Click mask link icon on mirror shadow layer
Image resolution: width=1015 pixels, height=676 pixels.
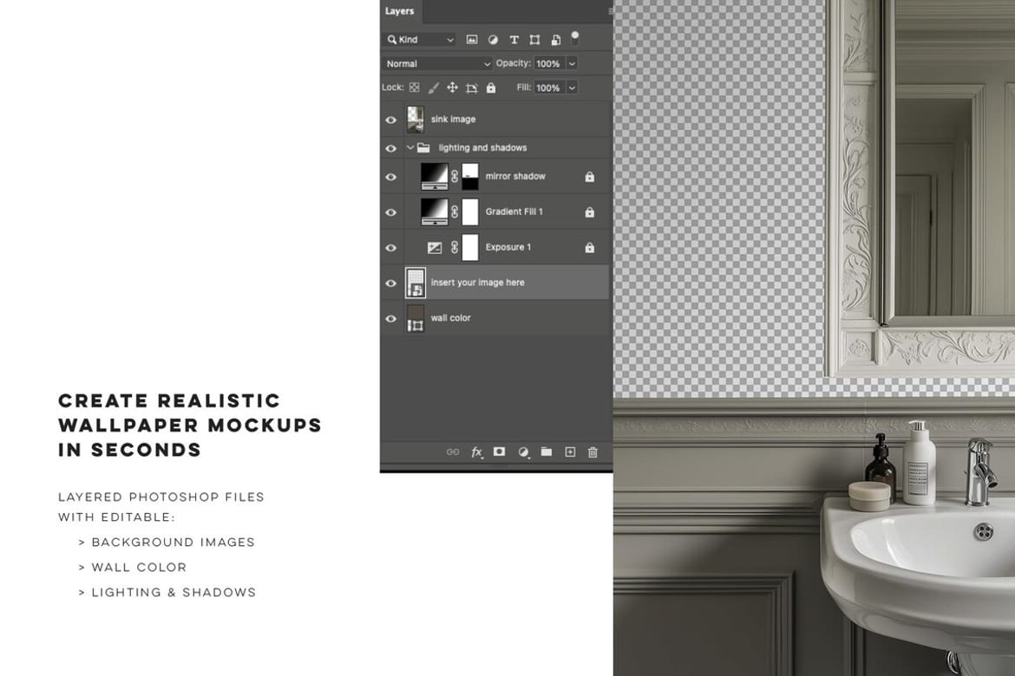click(455, 176)
